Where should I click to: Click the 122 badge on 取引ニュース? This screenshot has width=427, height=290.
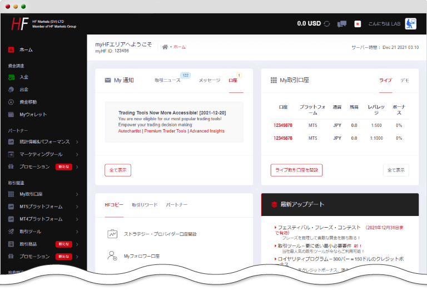click(x=186, y=76)
